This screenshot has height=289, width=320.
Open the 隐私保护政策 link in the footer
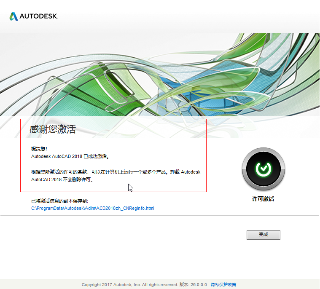(x=223, y=285)
